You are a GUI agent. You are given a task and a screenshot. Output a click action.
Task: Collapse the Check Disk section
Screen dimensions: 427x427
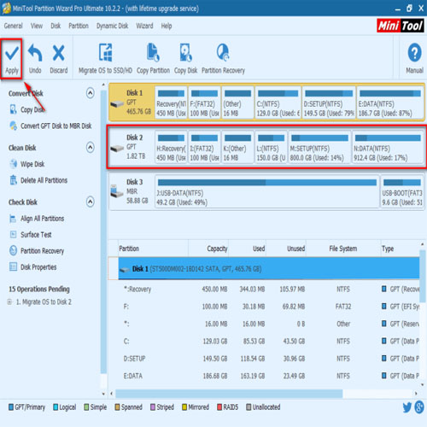[91, 202]
